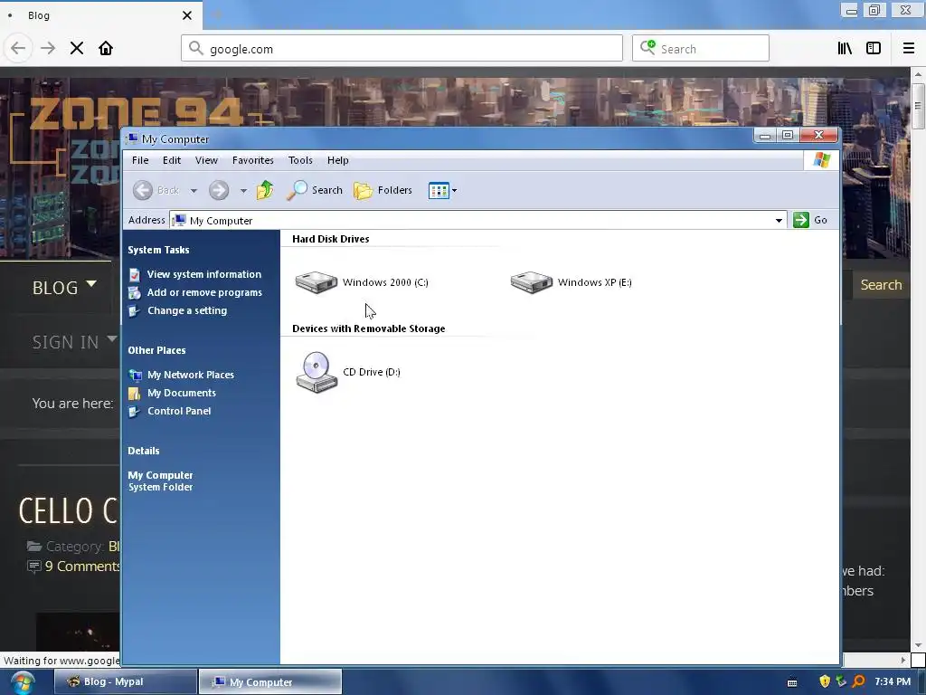Viewport: 926px width, 695px height.
Task: Open the Tools menu
Action: tap(300, 160)
